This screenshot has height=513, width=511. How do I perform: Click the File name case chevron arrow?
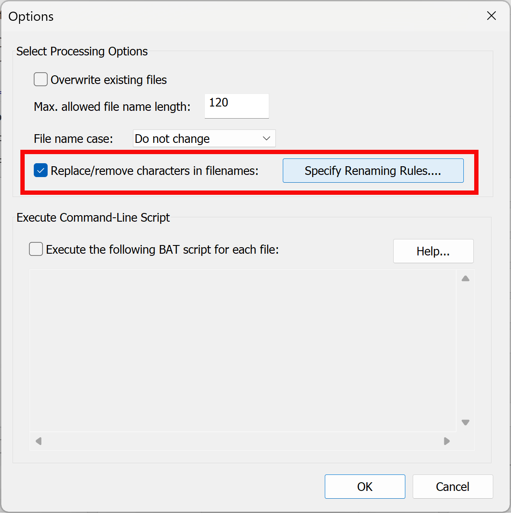coord(266,139)
